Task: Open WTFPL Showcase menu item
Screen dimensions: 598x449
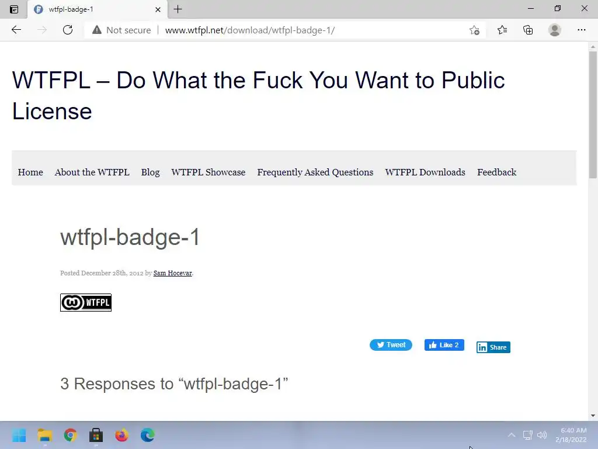Action: point(208,172)
